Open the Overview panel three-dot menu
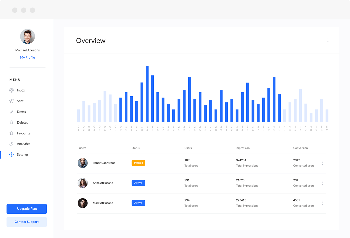 (x=328, y=40)
